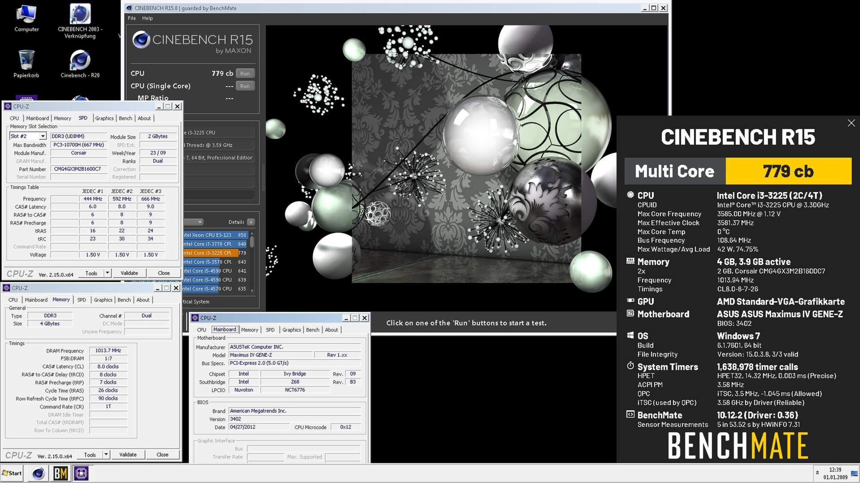Click BenchMate BM taskbar icon
The height and width of the screenshot is (483, 860).
point(60,473)
